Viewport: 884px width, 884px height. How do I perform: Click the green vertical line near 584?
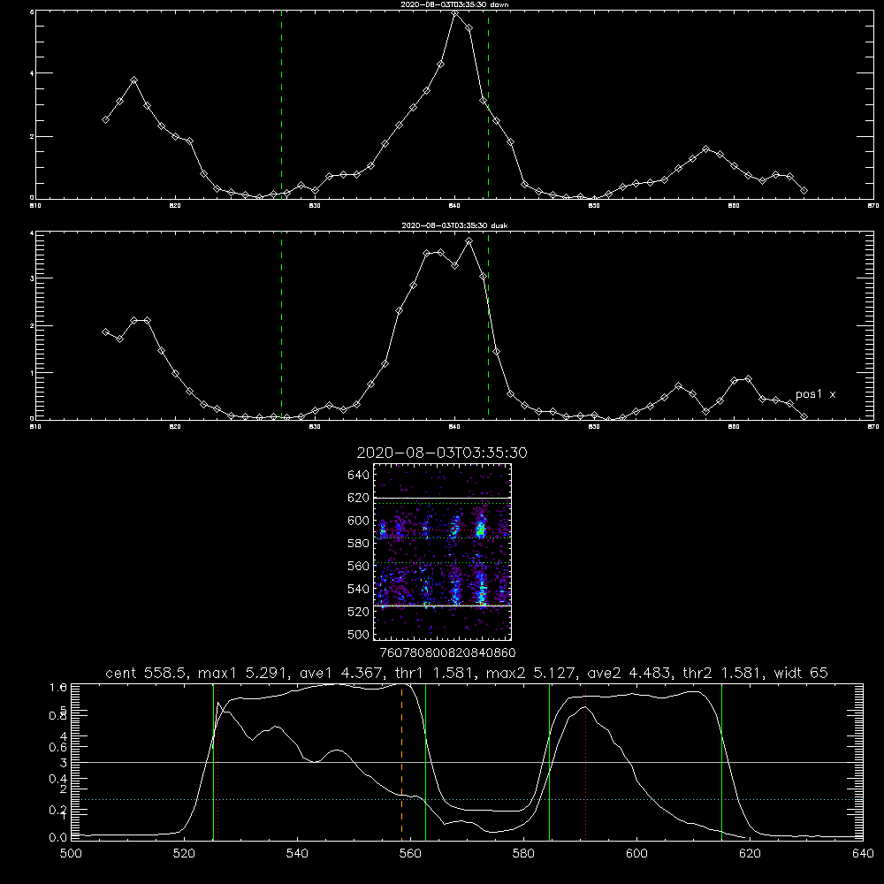click(549, 761)
